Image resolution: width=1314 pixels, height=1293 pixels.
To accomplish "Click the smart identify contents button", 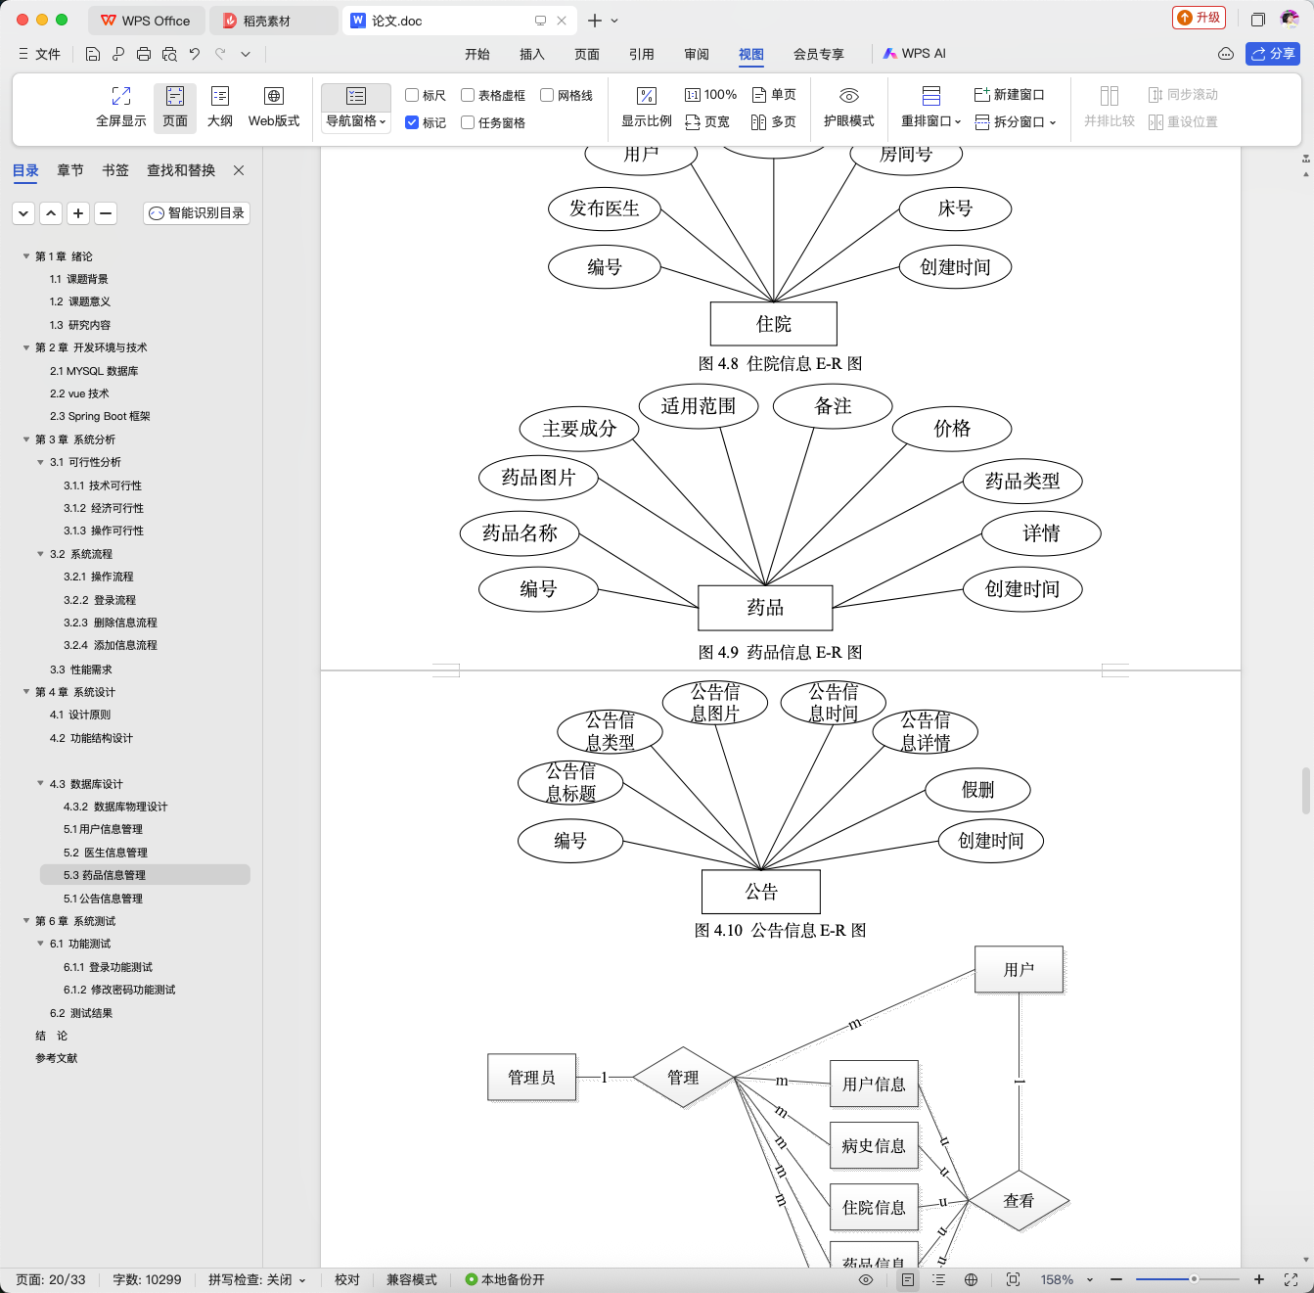I will point(197,212).
